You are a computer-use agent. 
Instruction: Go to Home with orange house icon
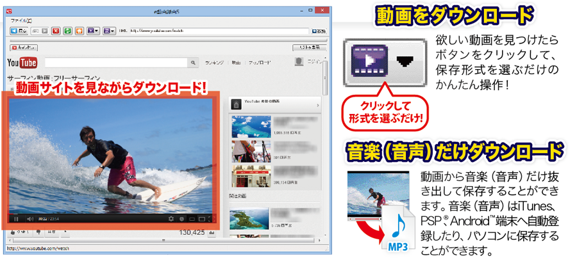pos(79,31)
